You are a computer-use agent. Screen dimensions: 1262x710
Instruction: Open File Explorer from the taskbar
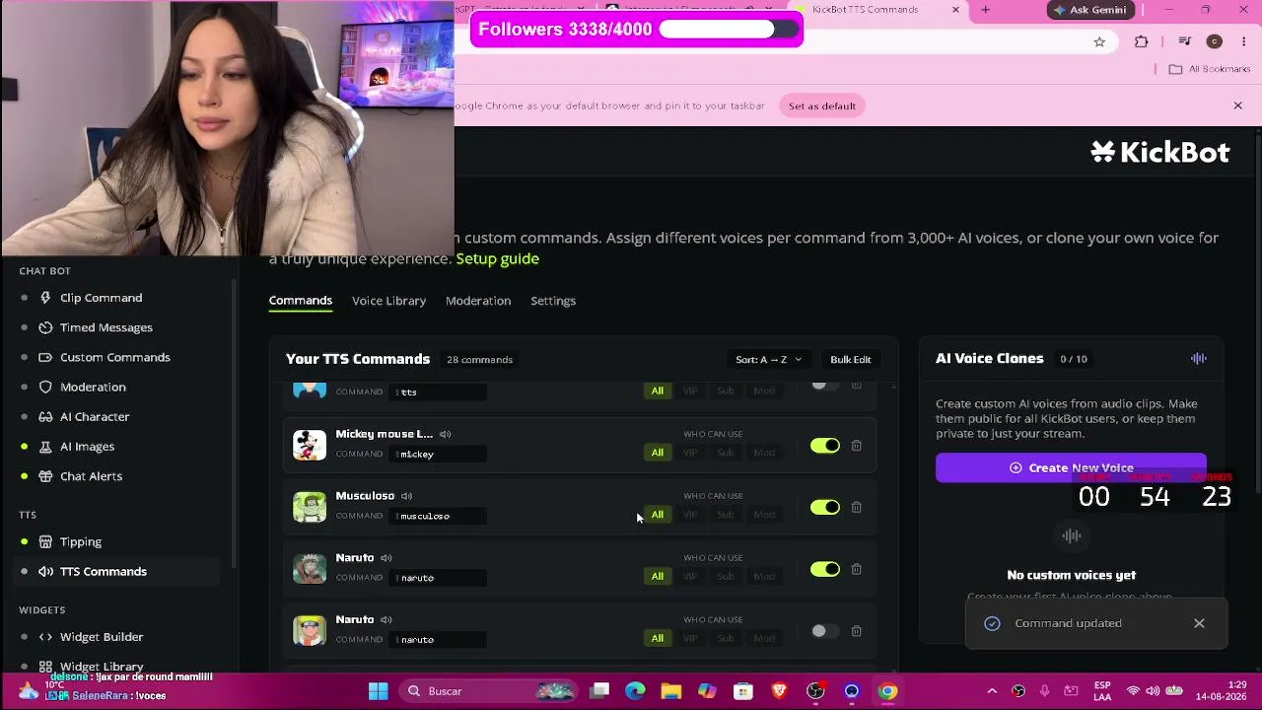671,691
